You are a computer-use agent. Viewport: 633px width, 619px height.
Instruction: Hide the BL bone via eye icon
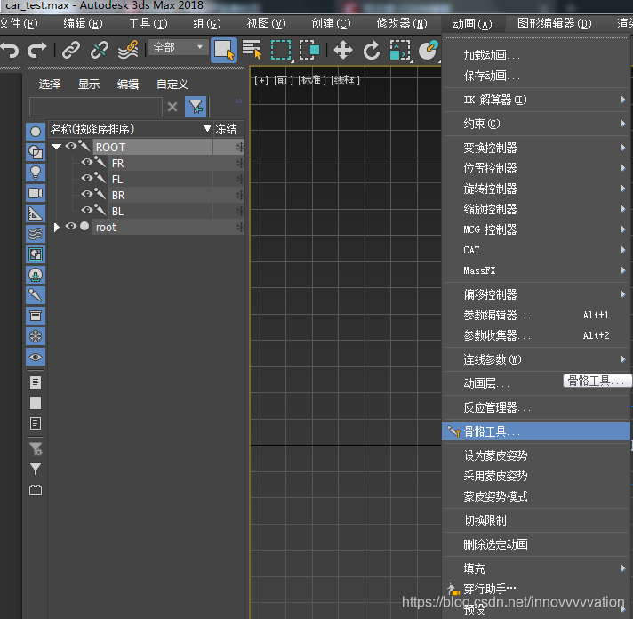pos(87,210)
